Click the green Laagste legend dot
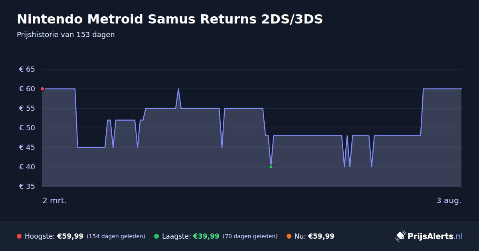Viewport: 479px width, 251px height. [x=156, y=236]
